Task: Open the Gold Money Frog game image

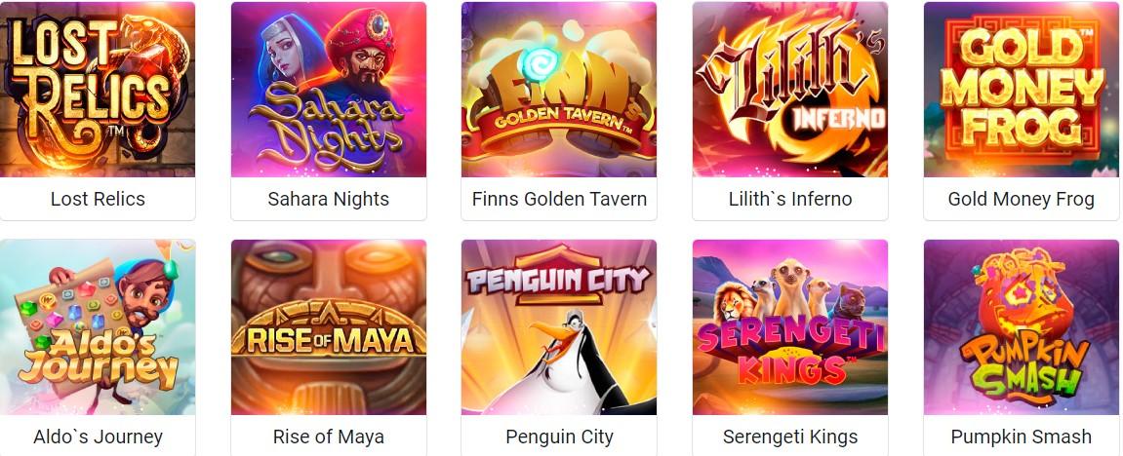Action: coord(1022,90)
